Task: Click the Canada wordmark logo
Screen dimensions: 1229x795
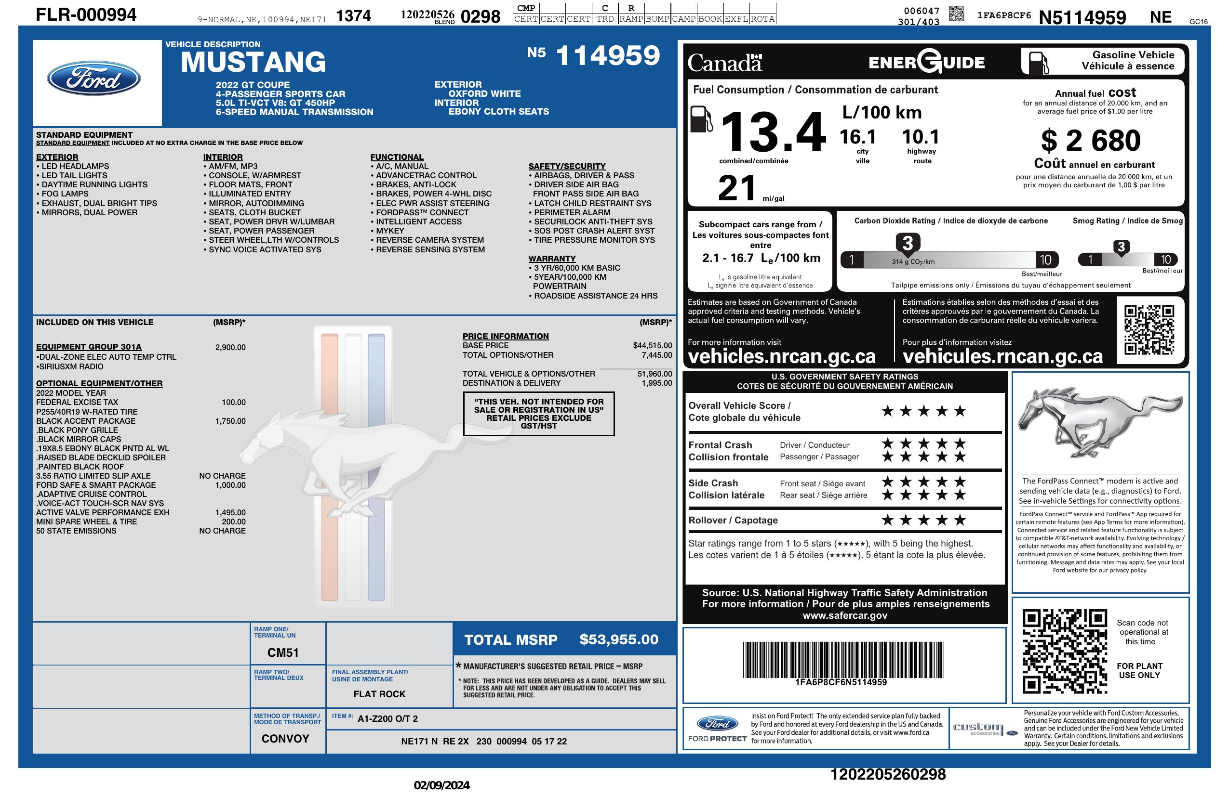Action: (724, 63)
